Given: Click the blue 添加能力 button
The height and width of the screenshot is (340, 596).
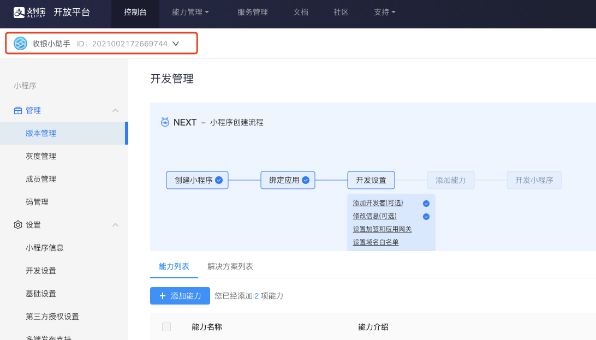Looking at the screenshot, I should 180,296.
